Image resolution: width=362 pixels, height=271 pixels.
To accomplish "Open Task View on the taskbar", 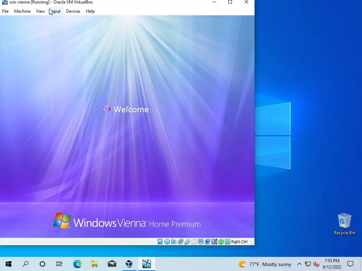I will pos(59,264).
